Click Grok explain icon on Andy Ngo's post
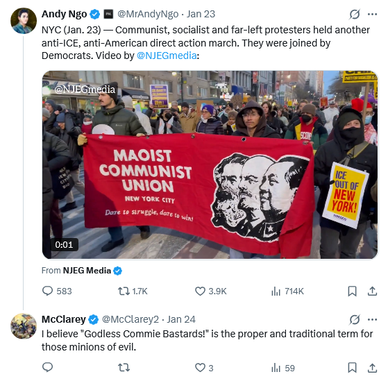This screenshot has width=388, height=381. (355, 15)
